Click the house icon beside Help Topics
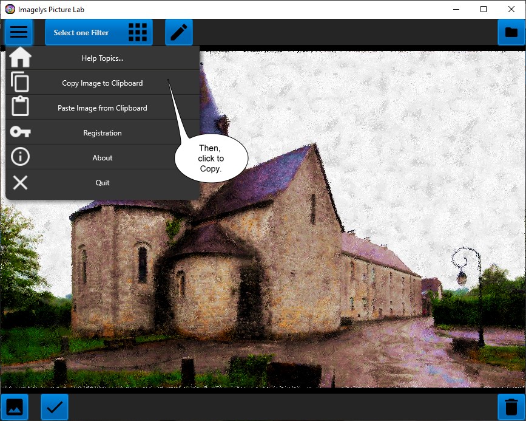The width and height of the screenshot is (526, 421). [x=20, y=58]
